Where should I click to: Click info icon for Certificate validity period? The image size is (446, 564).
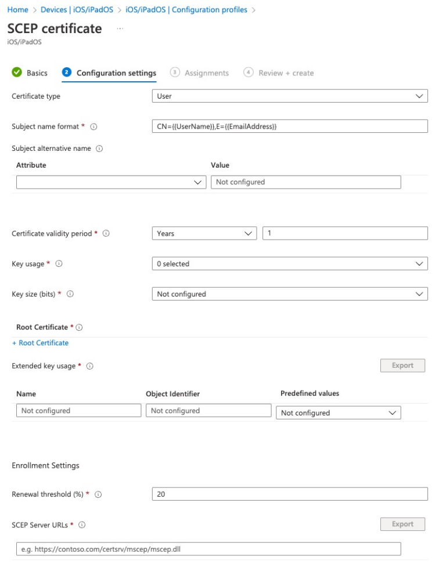click(x=106, y=233)
